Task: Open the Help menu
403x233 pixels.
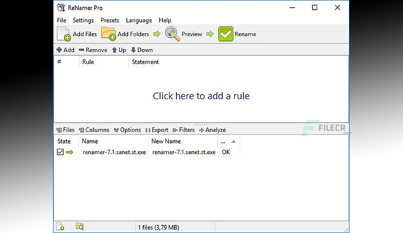Action: pos(165,20)
